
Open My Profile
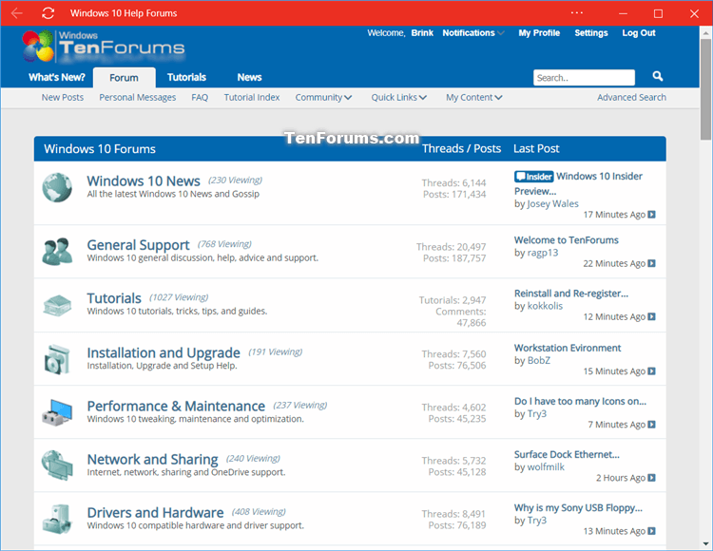tap(539, 32)
